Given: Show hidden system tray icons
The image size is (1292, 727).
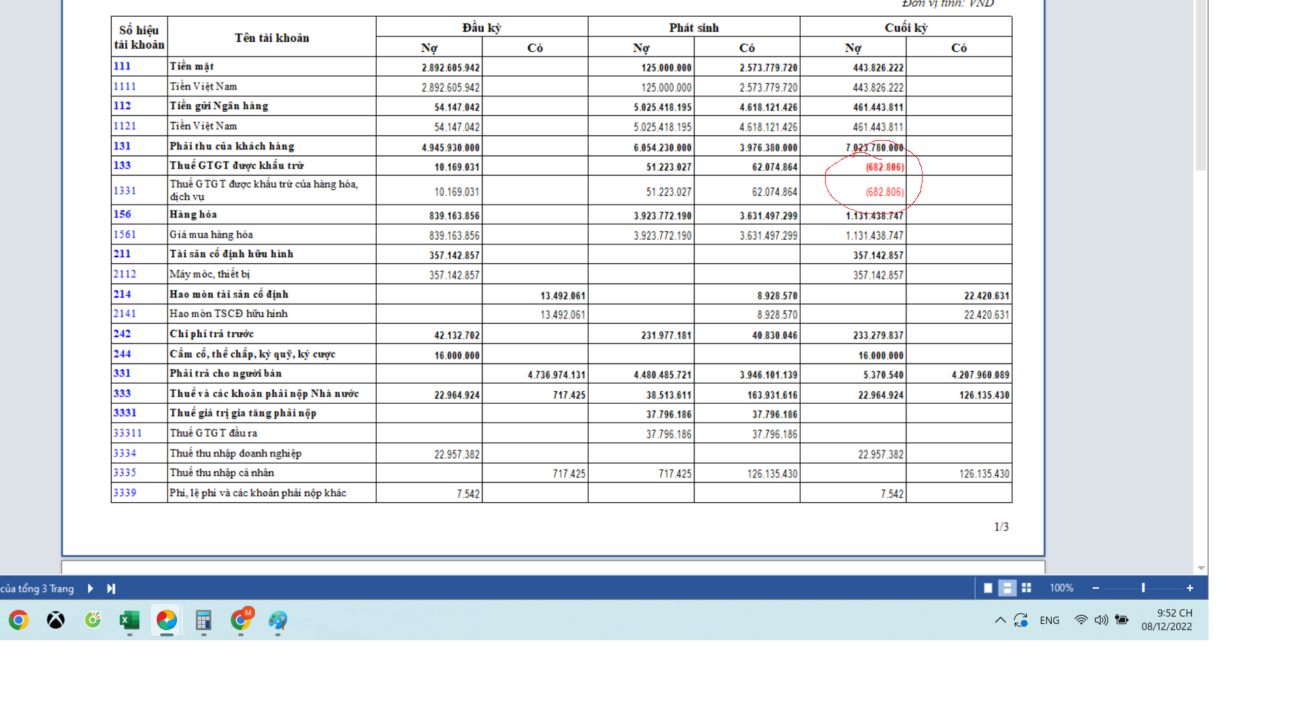Looking at the screenshot, I should (x=1000, y=620).
